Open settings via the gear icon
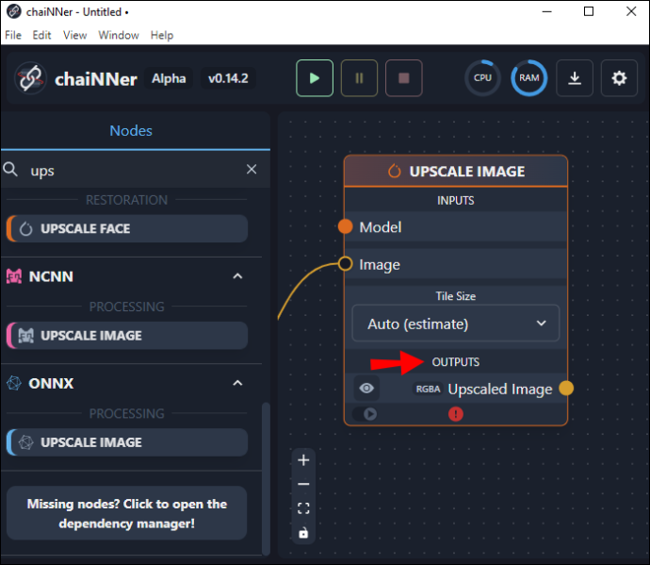This screenshot has width=650, height=565. pyautogui.click(x=619, y=78)
